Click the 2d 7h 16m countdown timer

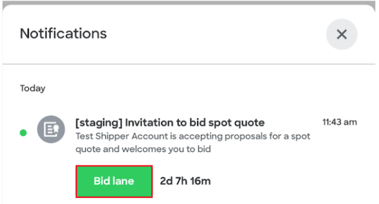pyautogui.click(x=185, y=181)
